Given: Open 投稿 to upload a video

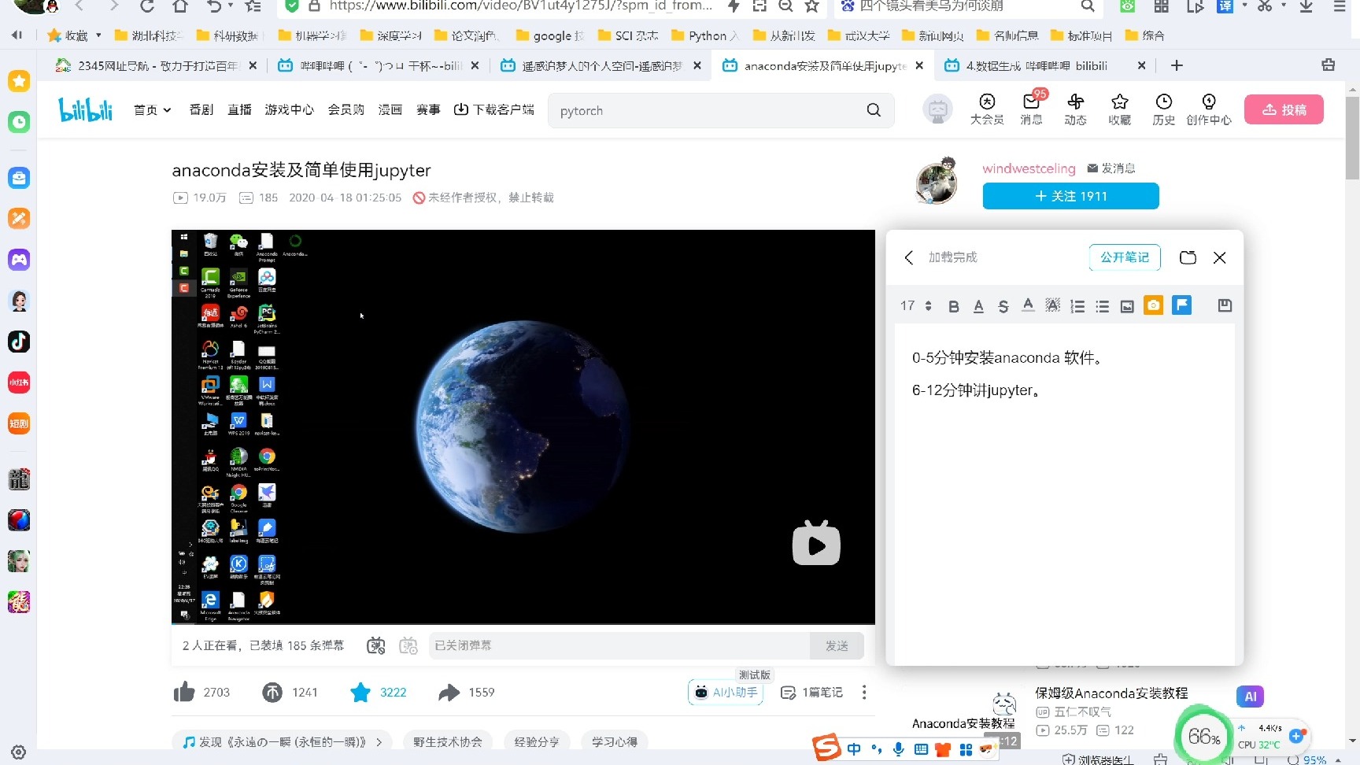Looking at the screenshot, I should [1284, 109].
